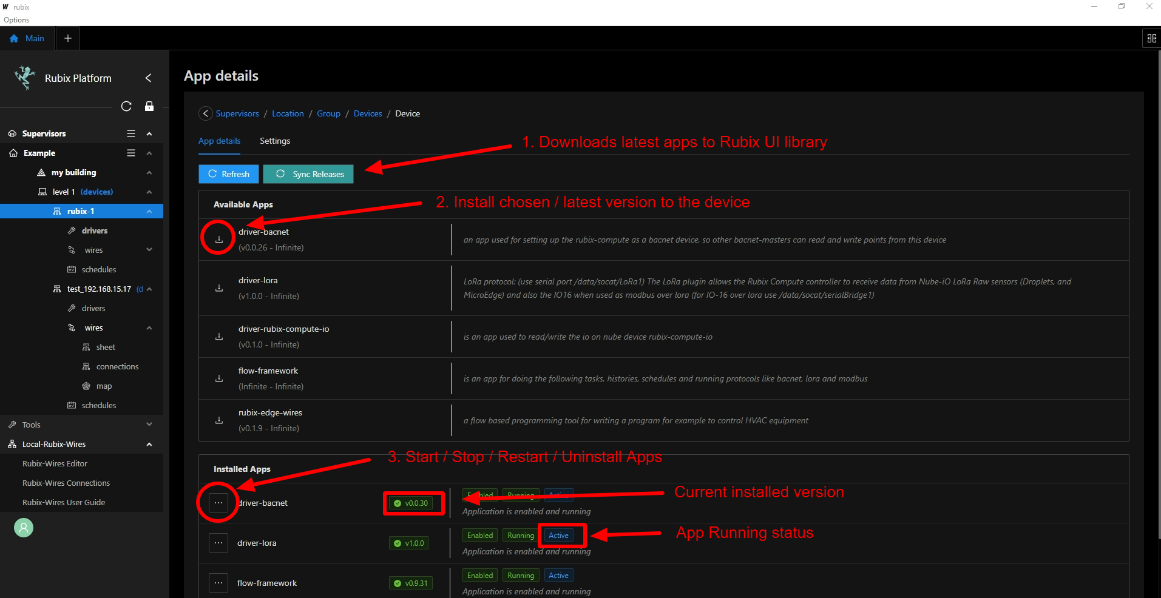
Task: Collapse the level 1 group
Action: coord(149,192)
